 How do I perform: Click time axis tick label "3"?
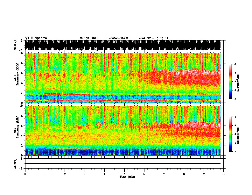tap(85, 174)
